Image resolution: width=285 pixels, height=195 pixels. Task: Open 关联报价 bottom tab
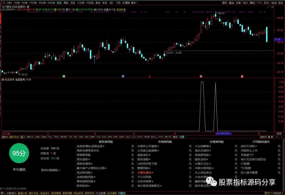click(11, 193)
